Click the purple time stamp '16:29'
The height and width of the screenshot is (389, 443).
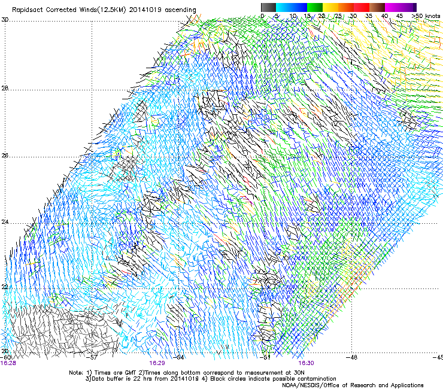tap(157, 363)
